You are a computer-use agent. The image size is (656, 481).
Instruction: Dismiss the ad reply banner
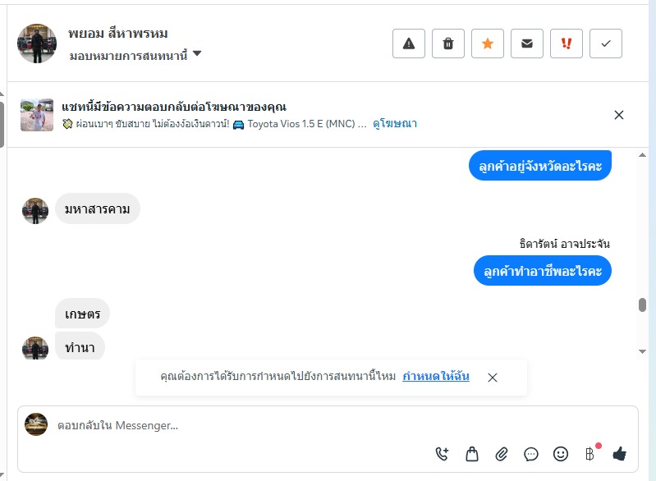[x=619, y=115]
